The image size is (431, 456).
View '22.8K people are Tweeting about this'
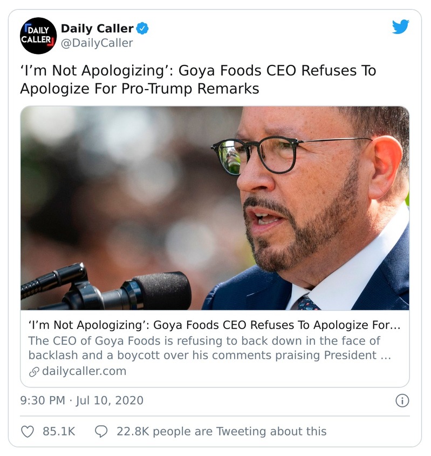point(221,431)
